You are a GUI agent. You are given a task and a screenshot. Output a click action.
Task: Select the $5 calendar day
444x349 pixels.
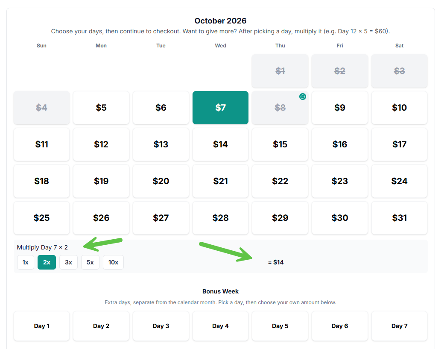[x=101, y=108]
